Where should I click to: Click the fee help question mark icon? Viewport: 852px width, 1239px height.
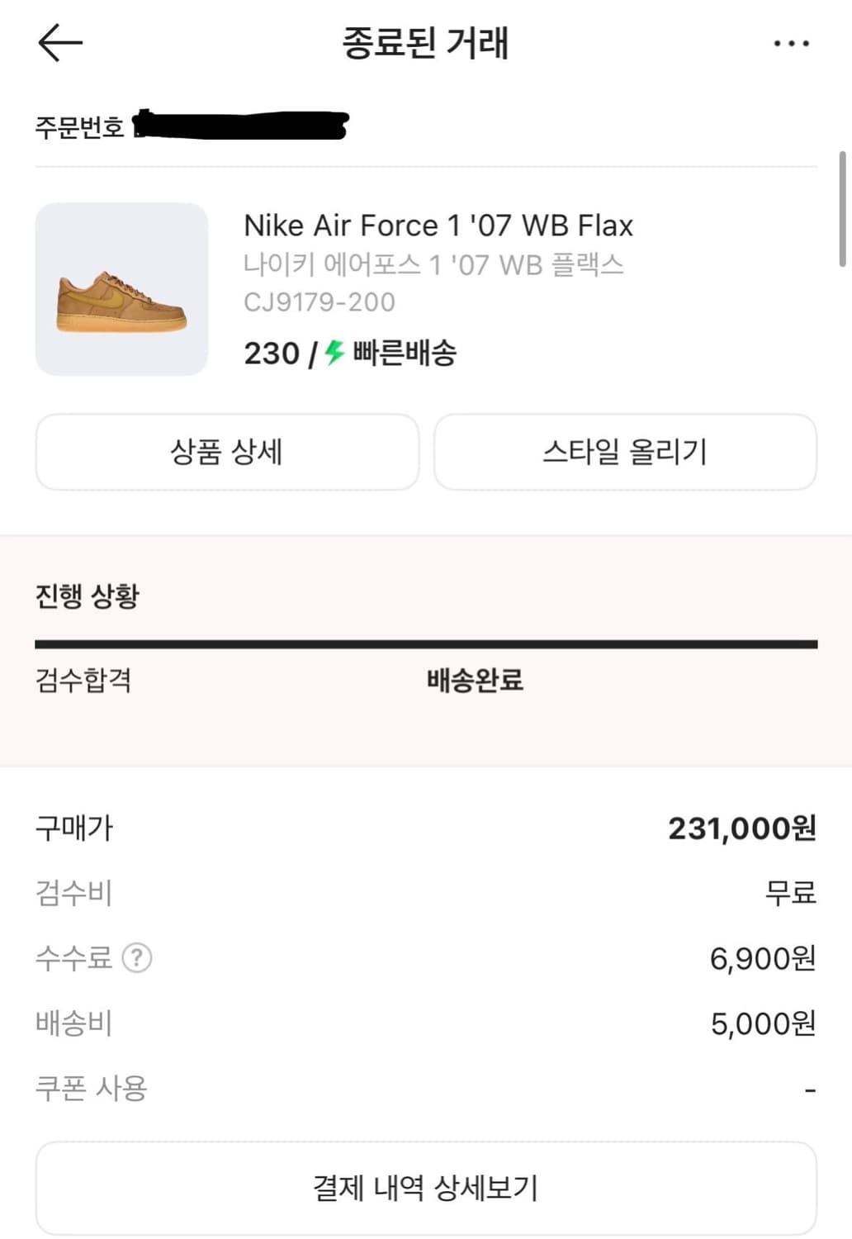coord(137,958)
